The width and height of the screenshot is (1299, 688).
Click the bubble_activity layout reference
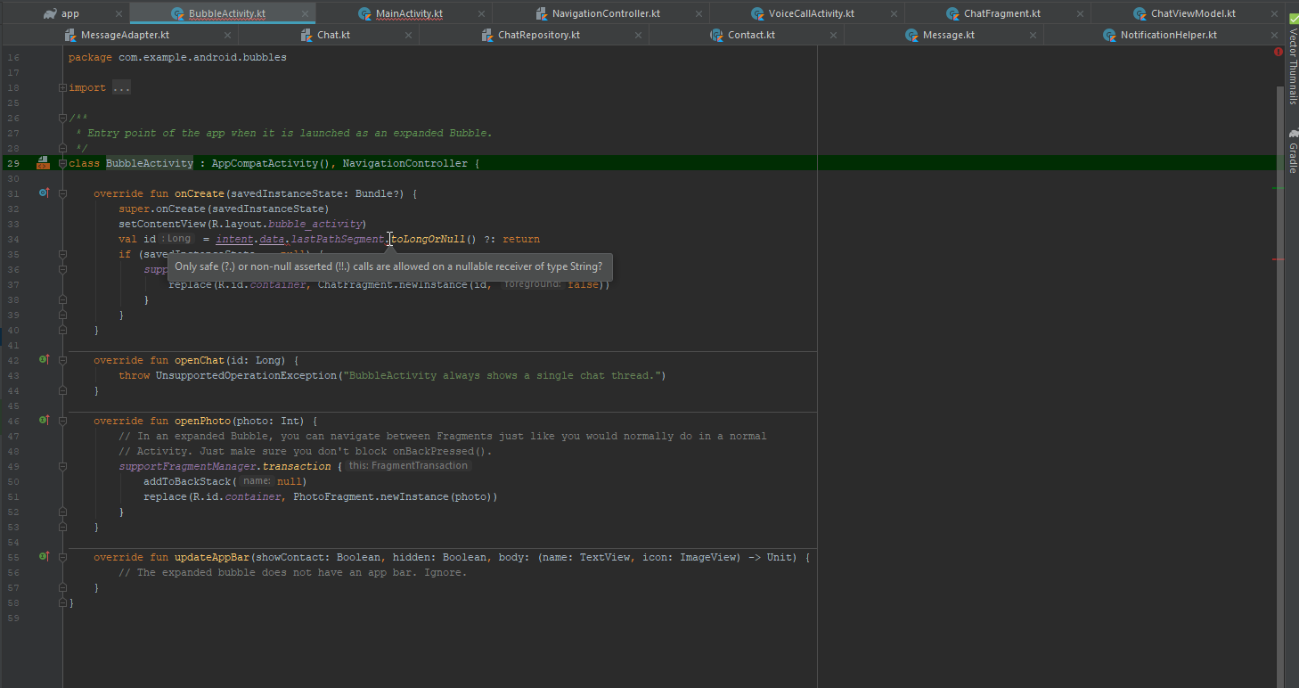(x=315, y=224)
